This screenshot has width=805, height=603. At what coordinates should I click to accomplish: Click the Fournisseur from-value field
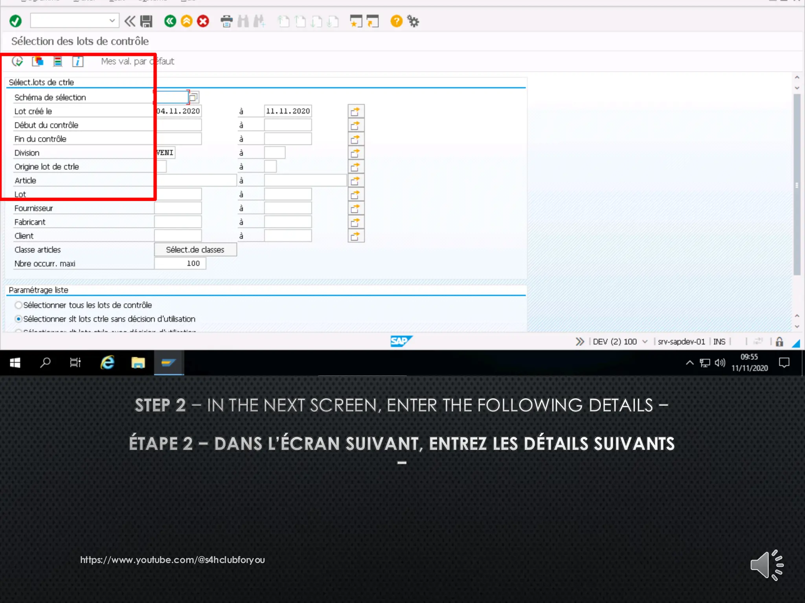[178, 208]
